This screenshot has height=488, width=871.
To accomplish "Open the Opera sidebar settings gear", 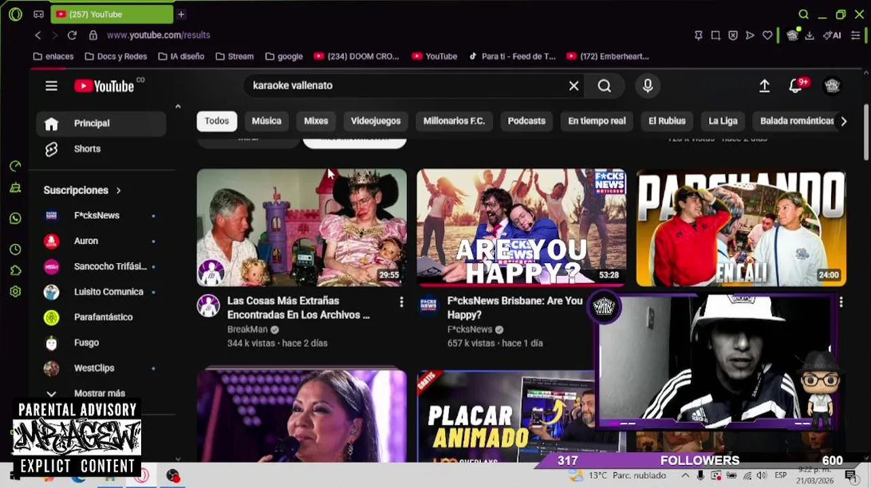I will 16,291.
